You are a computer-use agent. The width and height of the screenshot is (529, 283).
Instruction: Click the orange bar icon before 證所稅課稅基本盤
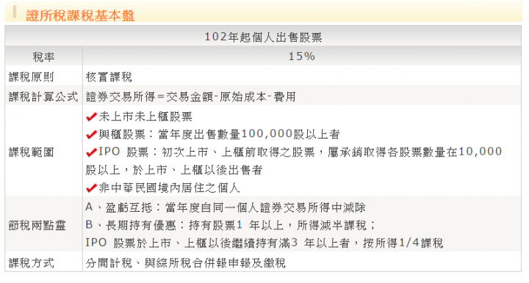[15, 12]
